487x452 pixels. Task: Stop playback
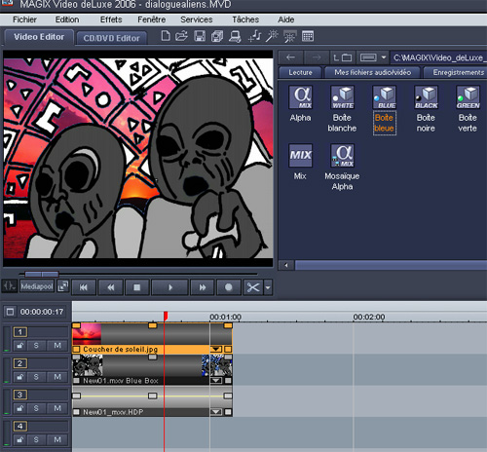[x=137, y=287]
